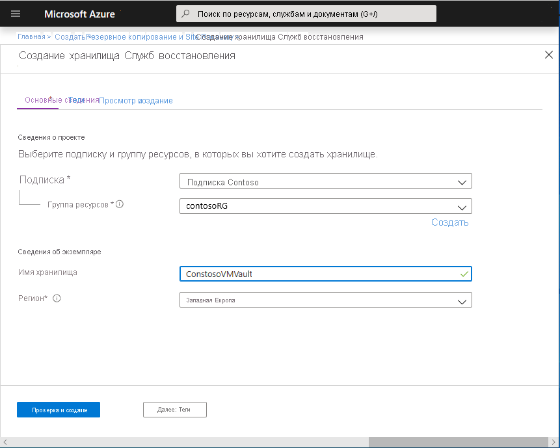Open the contosoRG resource group dropdown
This screenshot has width=560, height=448.
pyautogui.click(x=326, y=206)
